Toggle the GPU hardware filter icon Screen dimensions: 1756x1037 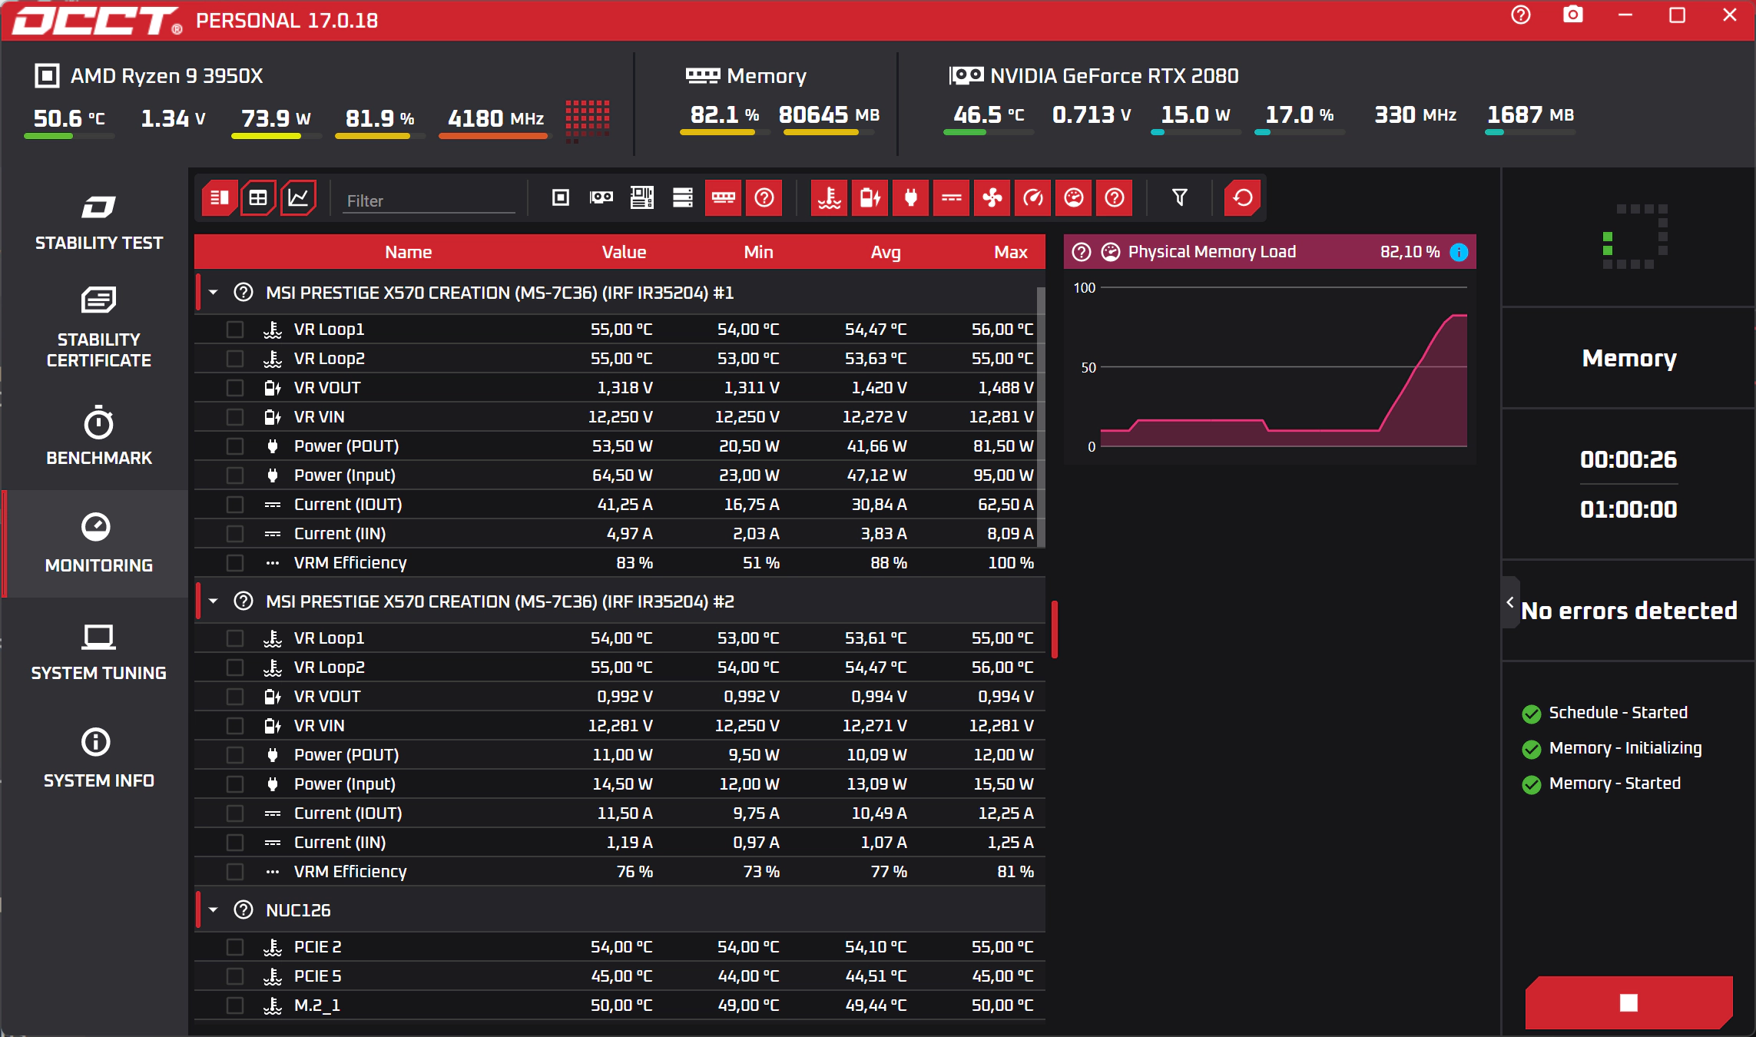(601, 198)
